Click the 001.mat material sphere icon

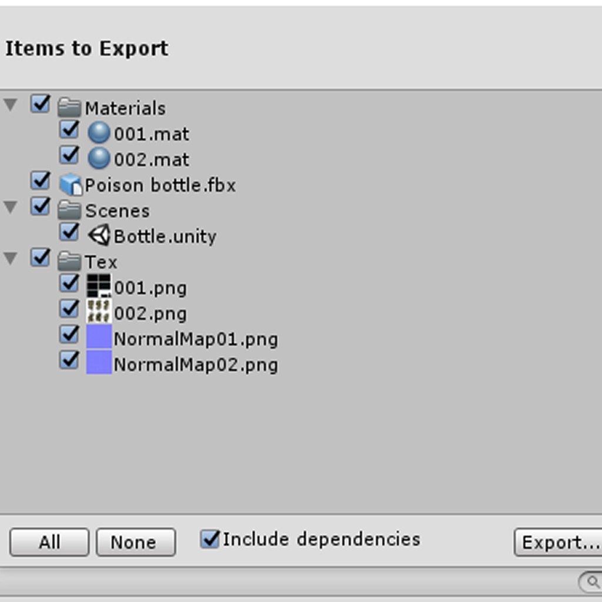click(x=99, y=133)
